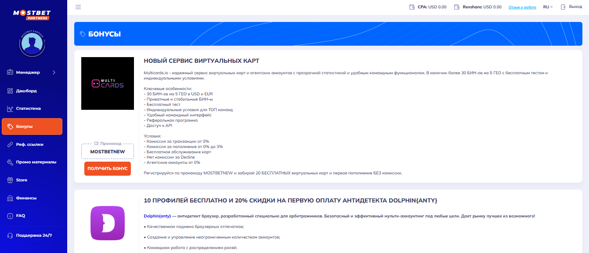
Task: Go to Статистика section
Action: pyautogui.click(x=28, y=108)
